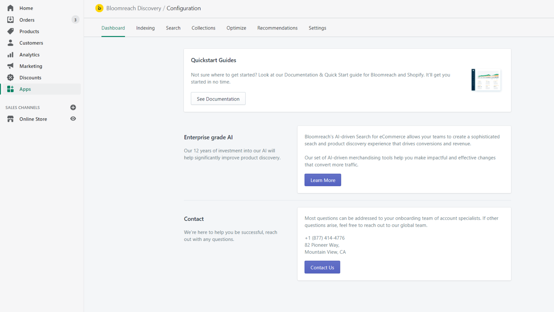Open Orders in the sidebar
The height and width of the screenshot is (312, 554).
27,20
